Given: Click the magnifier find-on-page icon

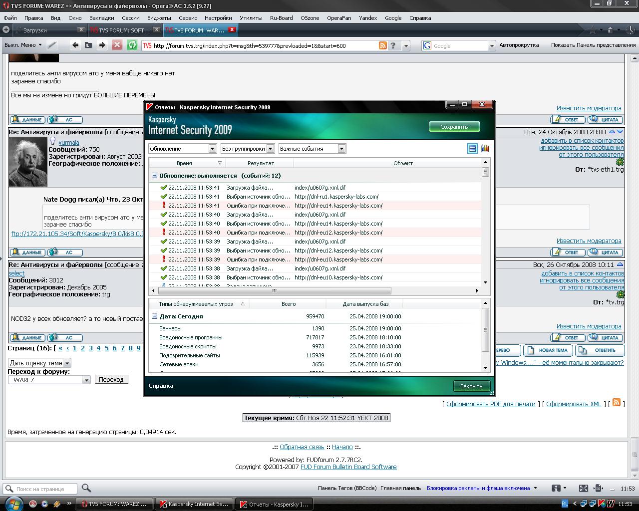Looking at the screenshot, I should pos(86,488).
